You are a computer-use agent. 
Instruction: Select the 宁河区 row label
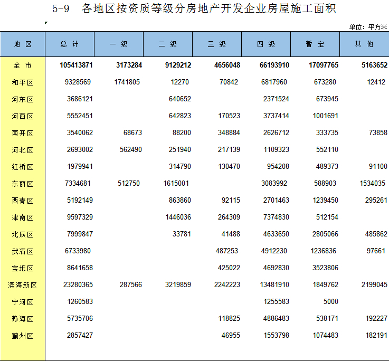(23, 302)
